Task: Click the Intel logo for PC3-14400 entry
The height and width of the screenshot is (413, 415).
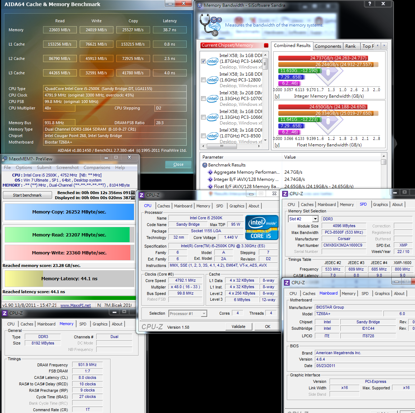Action: click(x=212, y=61)
